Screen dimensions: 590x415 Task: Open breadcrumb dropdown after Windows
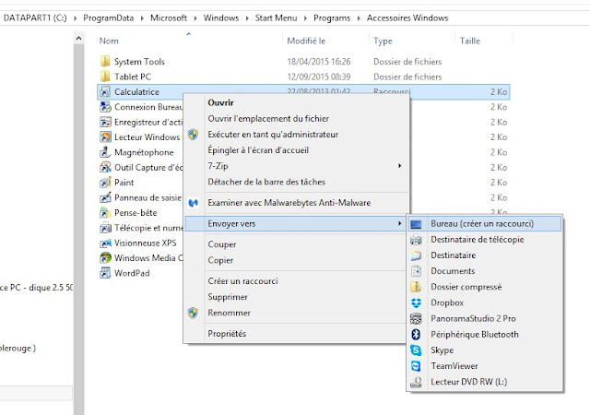[x=247, y=18]
